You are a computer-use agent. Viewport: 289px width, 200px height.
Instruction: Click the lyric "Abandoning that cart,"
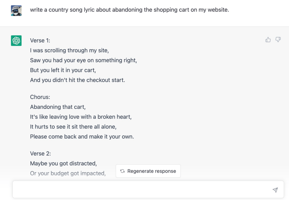pos(58,107)
